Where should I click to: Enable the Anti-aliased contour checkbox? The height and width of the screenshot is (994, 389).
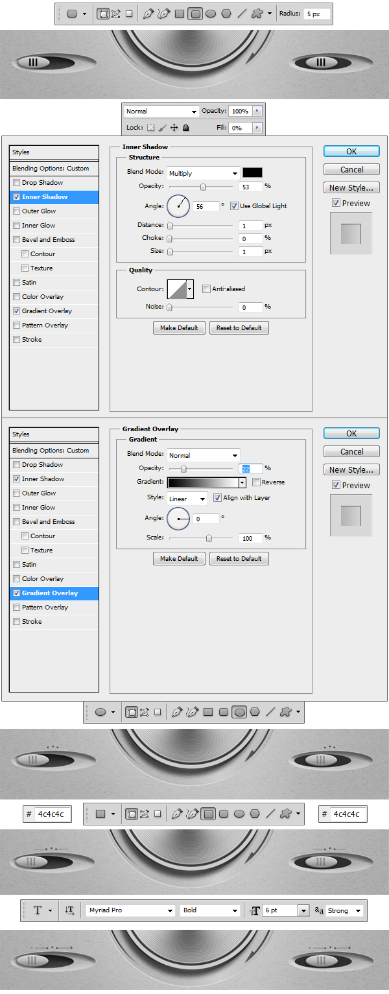pyautogui.click(x=206, y=289)
